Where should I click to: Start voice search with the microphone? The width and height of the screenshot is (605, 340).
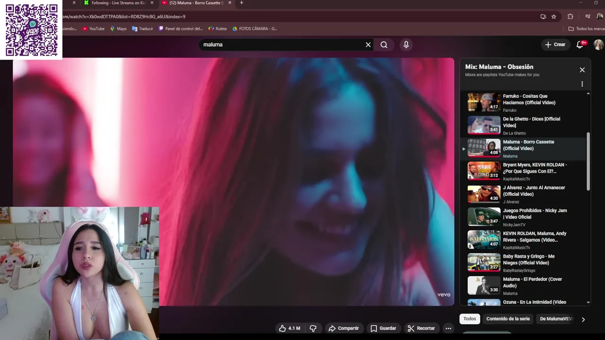tap(406, 45)
